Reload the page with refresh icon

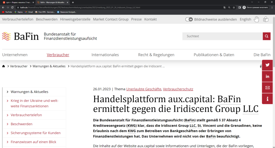(x=12, y=7)
